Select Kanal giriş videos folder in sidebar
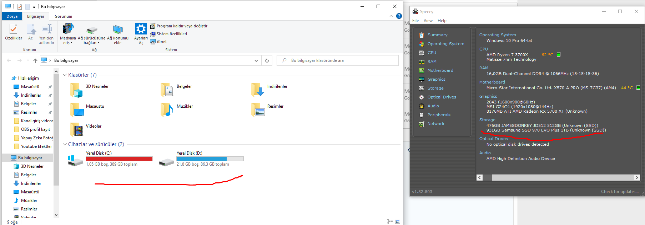 pyautogui.click(x=33, y=121)
